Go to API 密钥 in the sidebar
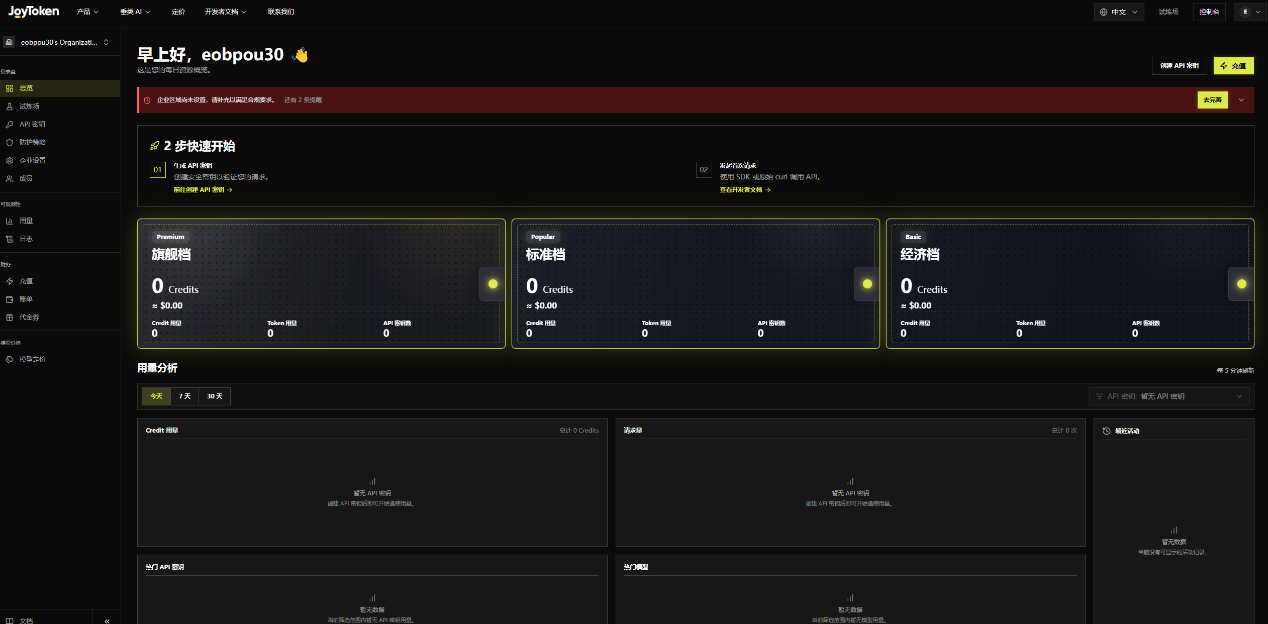The height and width of the screenshot is (624, 1268). [x=60, y=124]
